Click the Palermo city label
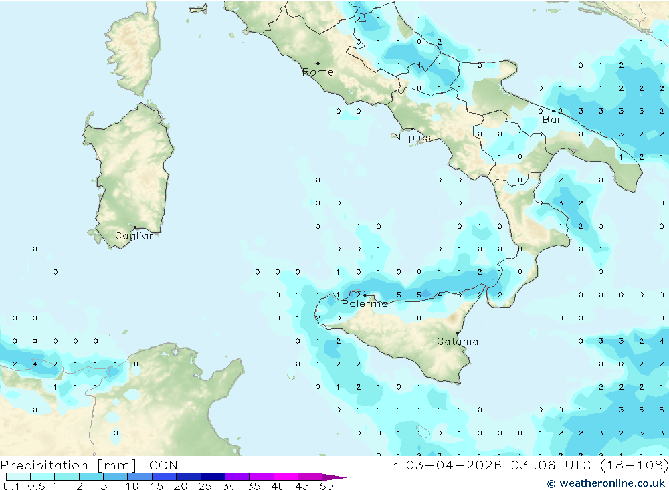669x490 pixels. coord(365,303)
